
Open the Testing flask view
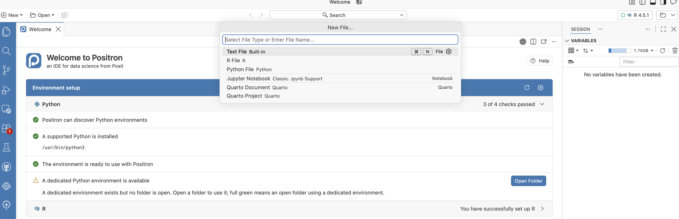point(6,148)
